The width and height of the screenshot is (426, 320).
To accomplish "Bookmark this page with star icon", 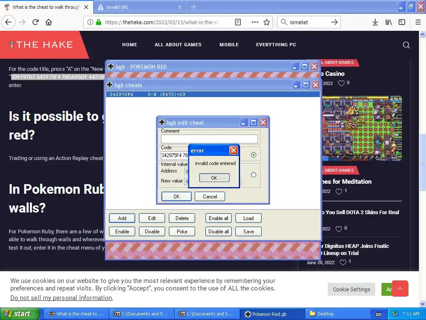I will (267, 22).
